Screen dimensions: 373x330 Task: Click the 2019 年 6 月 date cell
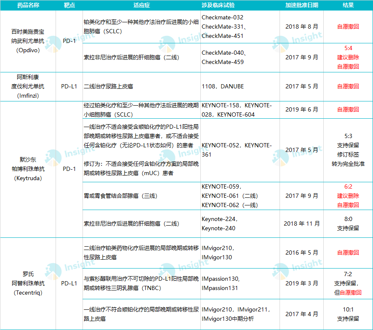pyautogui.click(x=301, y=110)
